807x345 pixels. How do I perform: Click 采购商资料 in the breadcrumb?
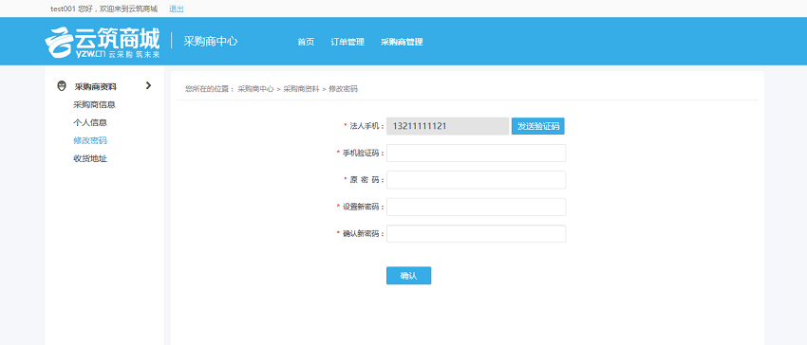click(x=301, y=89)
